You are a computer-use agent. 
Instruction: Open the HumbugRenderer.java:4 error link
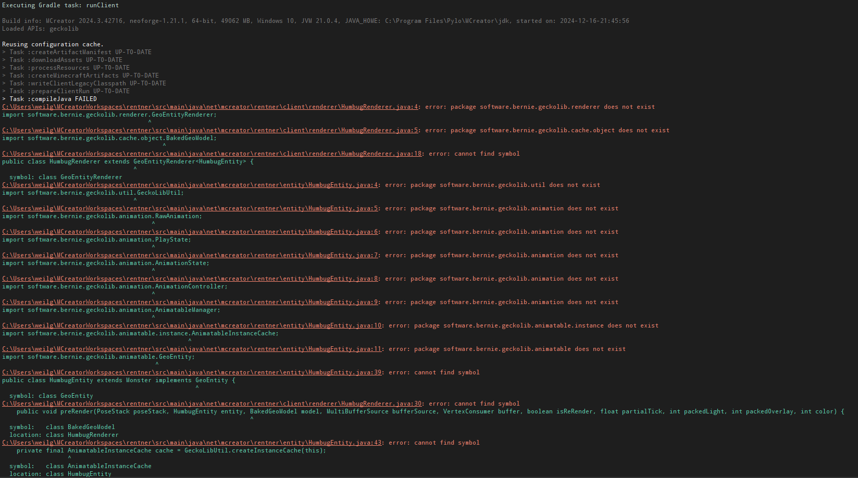tap(210, 107)
